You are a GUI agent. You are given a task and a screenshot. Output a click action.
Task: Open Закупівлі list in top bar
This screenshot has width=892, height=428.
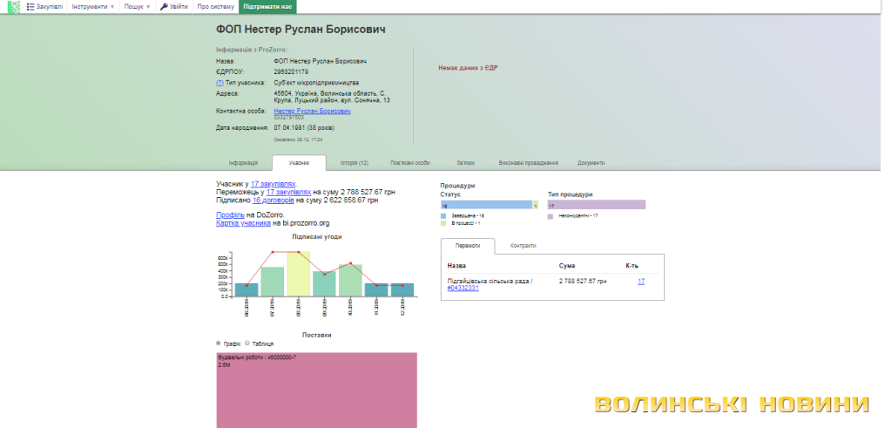coord(44,7)
